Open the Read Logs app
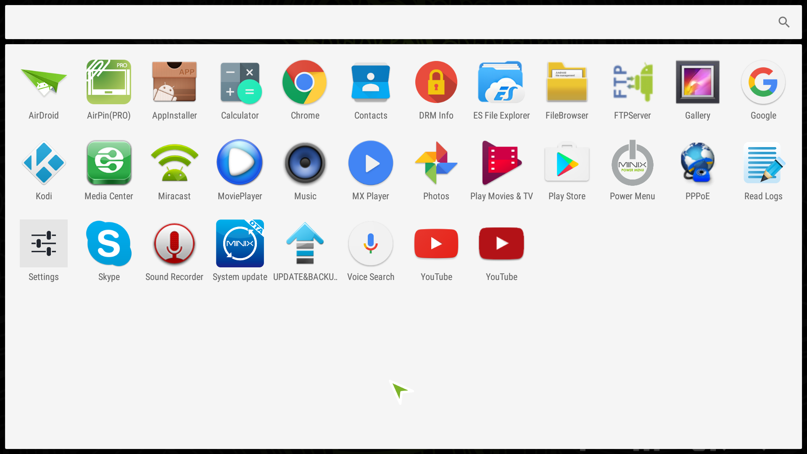 [763, 163]
